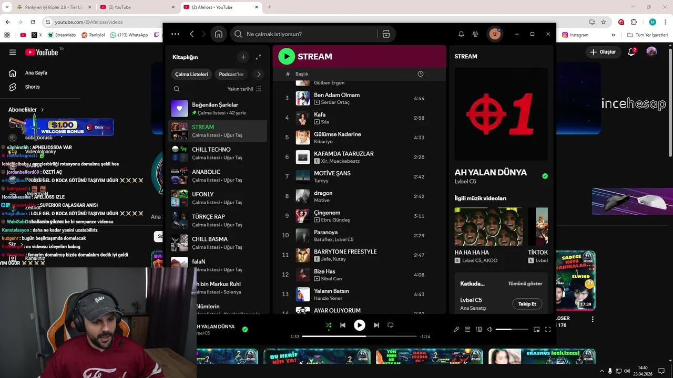Open the play queue
The image size is (673, 378).
click(467, 330)
